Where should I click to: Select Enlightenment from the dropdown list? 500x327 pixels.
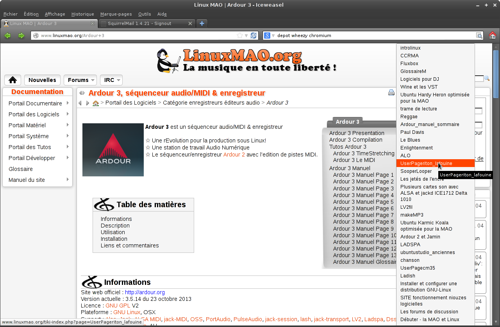[436, 148]
